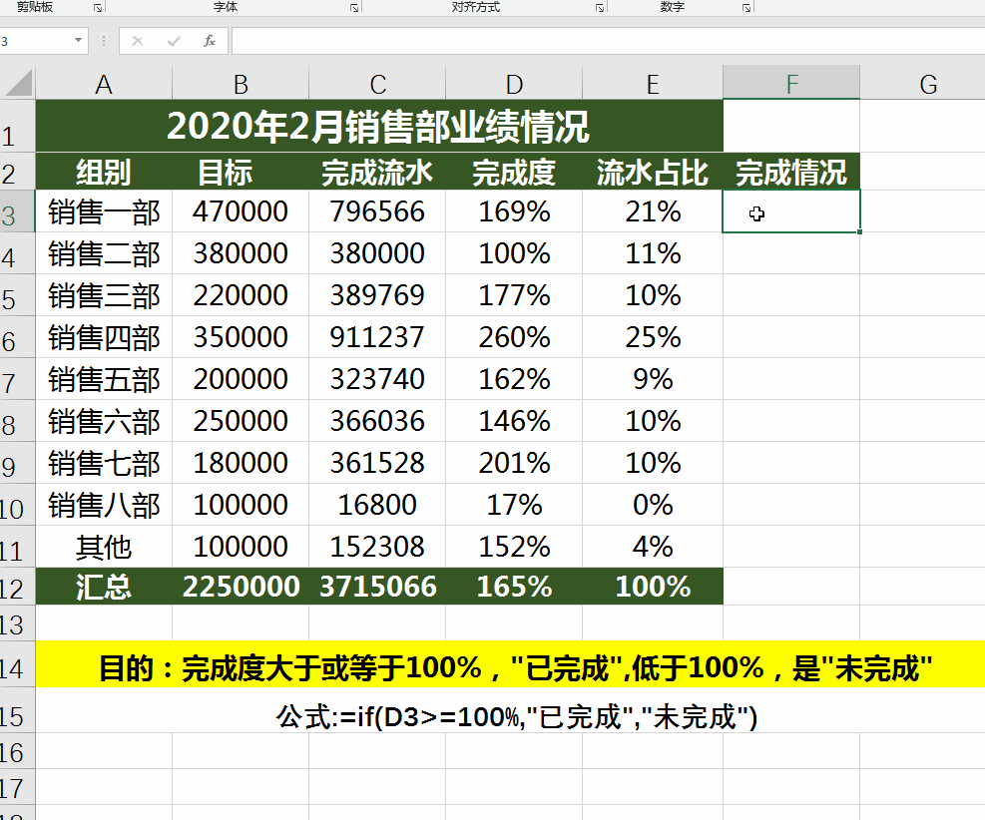Click the share 9% cell
The width and height of the screenshot is (985, 820).
(x=653, y=379)
